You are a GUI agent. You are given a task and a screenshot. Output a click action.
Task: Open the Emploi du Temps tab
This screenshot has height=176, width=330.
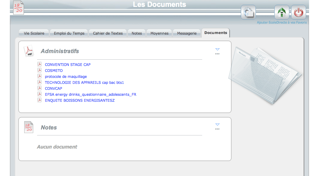[69, 33]
